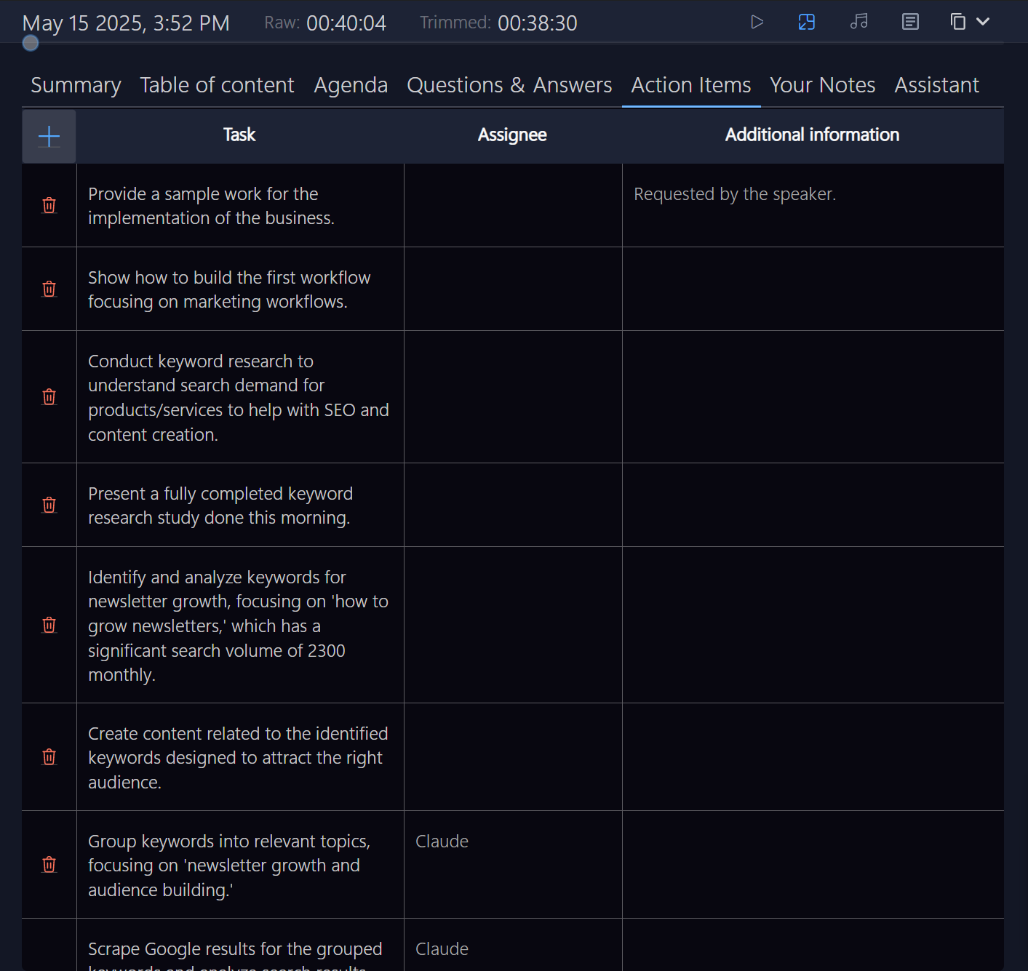The image size is (1028, 971).
Task: Click 'Create content related' task text
Action: [x=238, y=758]
